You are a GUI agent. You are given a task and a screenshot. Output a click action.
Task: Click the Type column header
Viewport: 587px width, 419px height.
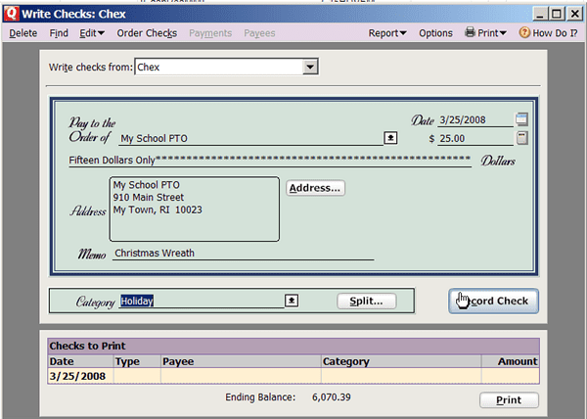(137, 361)
